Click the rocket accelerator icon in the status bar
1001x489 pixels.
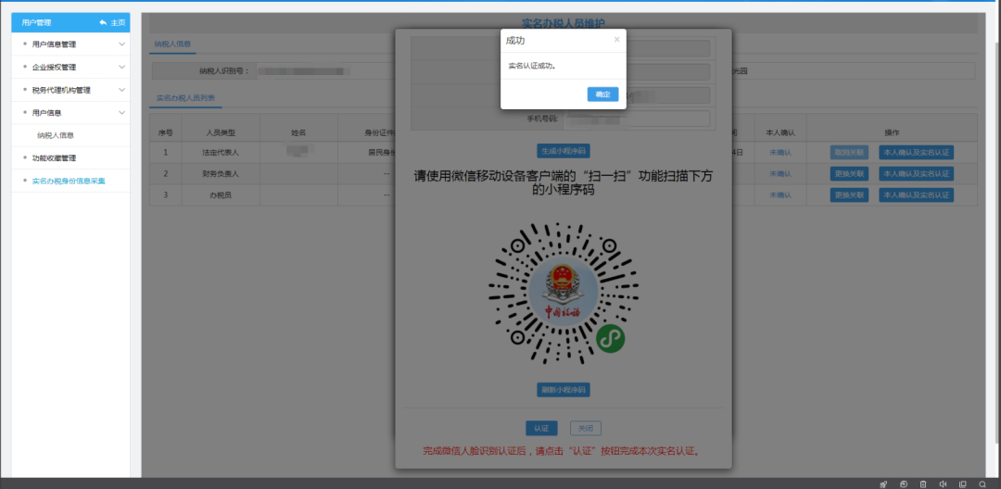point(883,483)
